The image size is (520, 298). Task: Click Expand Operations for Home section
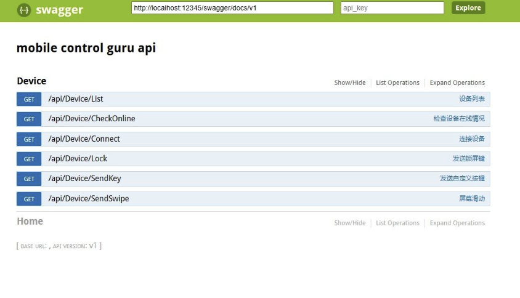click(457, 223)
